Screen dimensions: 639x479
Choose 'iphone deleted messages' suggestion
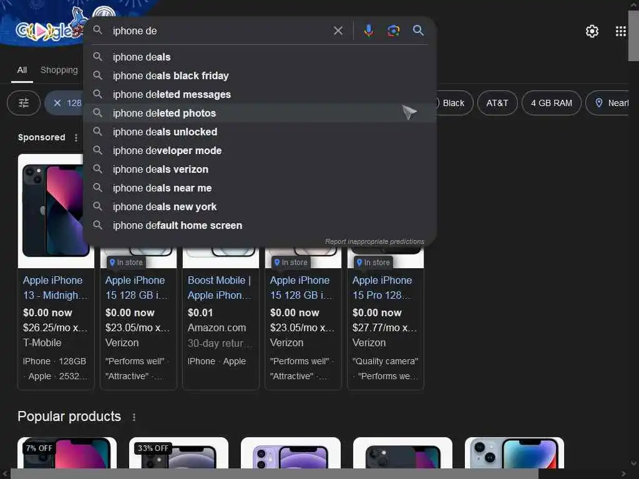260,95
